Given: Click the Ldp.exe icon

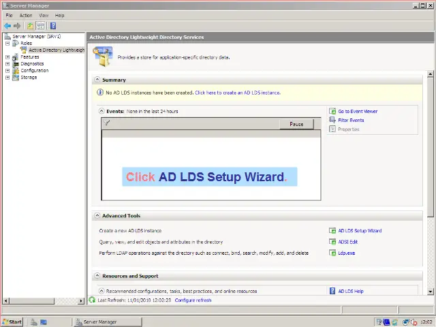Looking at the screenshot, I should pyautogui.click(x=332, y=253).
